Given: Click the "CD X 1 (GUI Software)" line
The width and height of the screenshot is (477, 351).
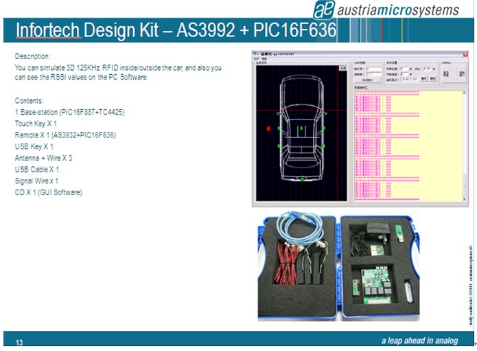Looking at the screenshot, I should (x=49, y=192).
